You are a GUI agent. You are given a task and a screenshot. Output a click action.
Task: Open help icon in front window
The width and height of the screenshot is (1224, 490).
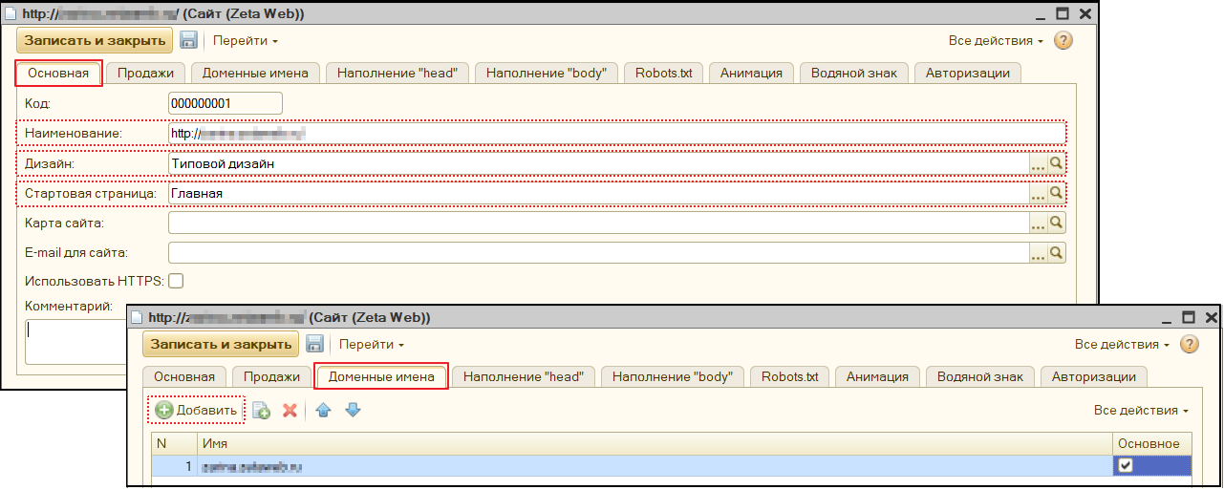coord(1190,344)
